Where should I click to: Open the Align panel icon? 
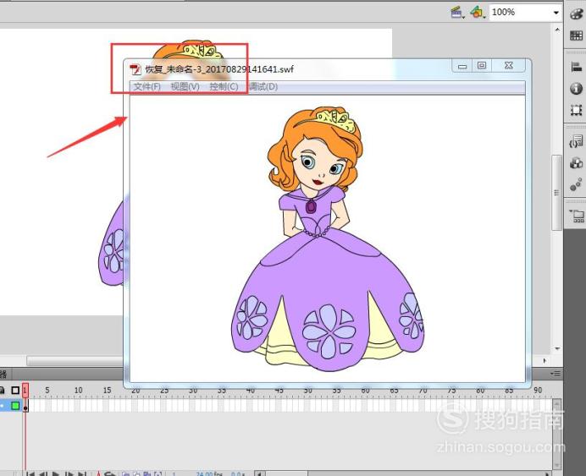coord(576,67)
